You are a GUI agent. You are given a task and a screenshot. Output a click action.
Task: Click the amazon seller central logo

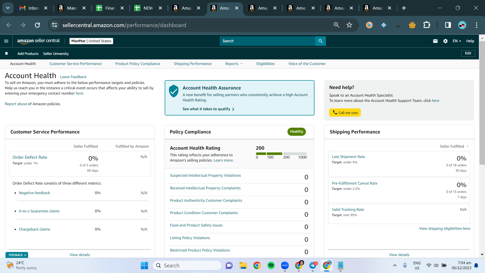tap(38, 41)
